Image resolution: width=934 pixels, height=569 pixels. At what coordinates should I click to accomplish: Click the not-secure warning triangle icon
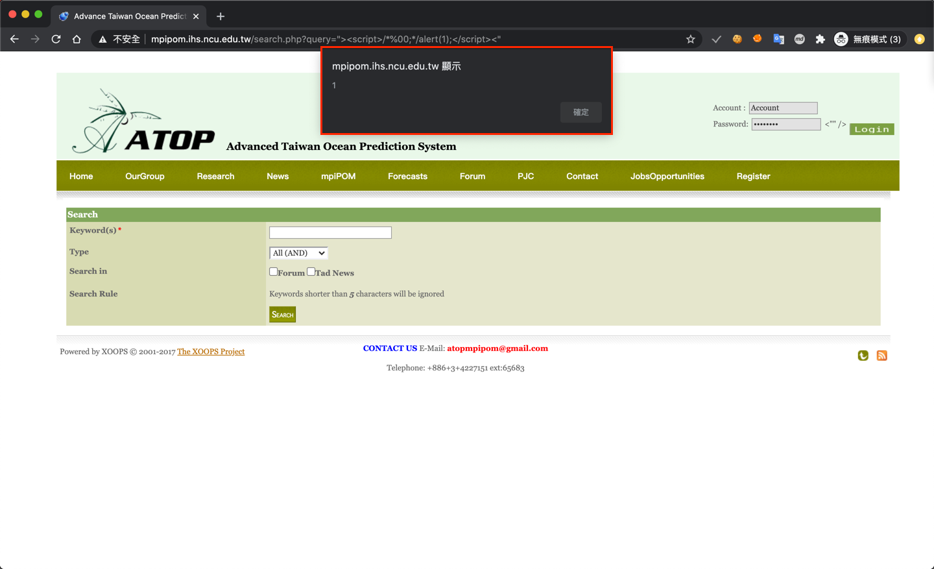point(102,40)
